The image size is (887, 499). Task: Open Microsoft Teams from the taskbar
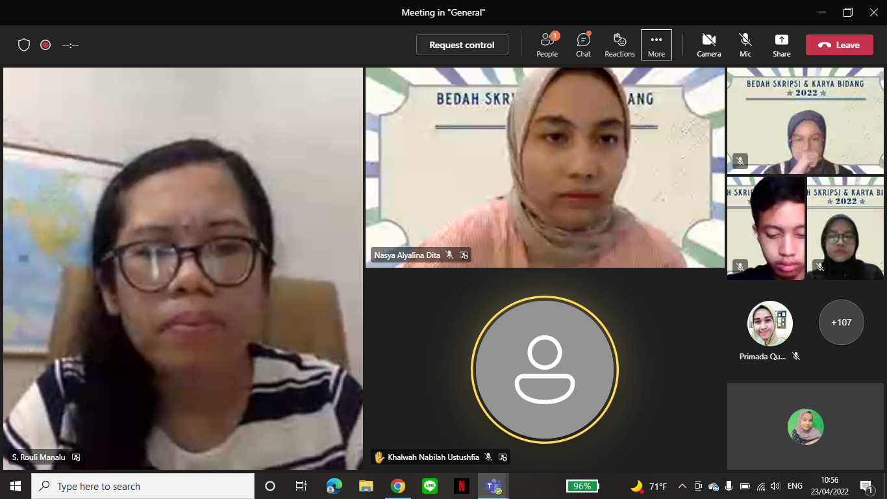(x=492, y=486)
